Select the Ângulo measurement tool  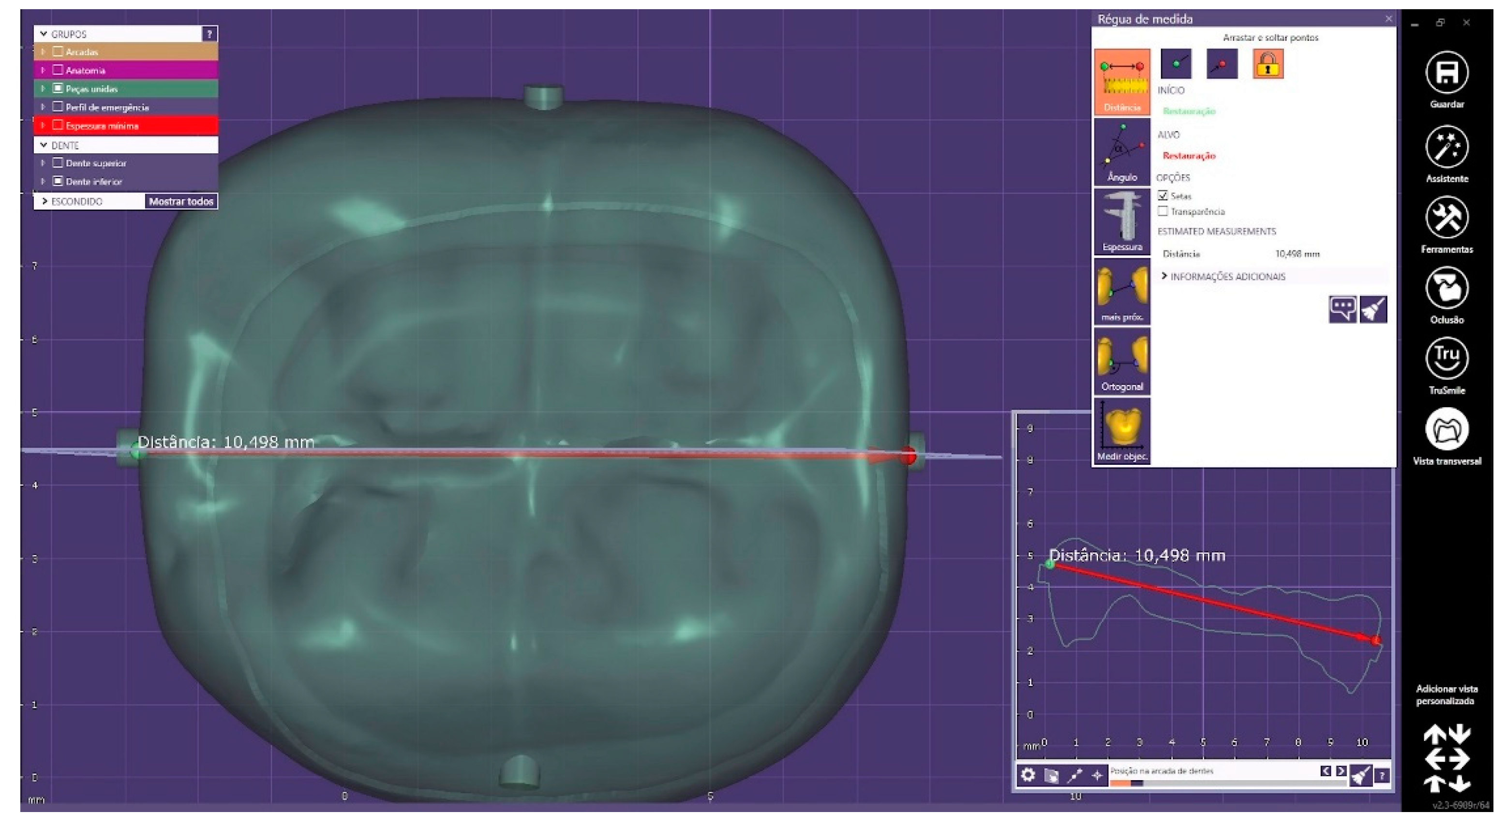(x=1121, y=152)
